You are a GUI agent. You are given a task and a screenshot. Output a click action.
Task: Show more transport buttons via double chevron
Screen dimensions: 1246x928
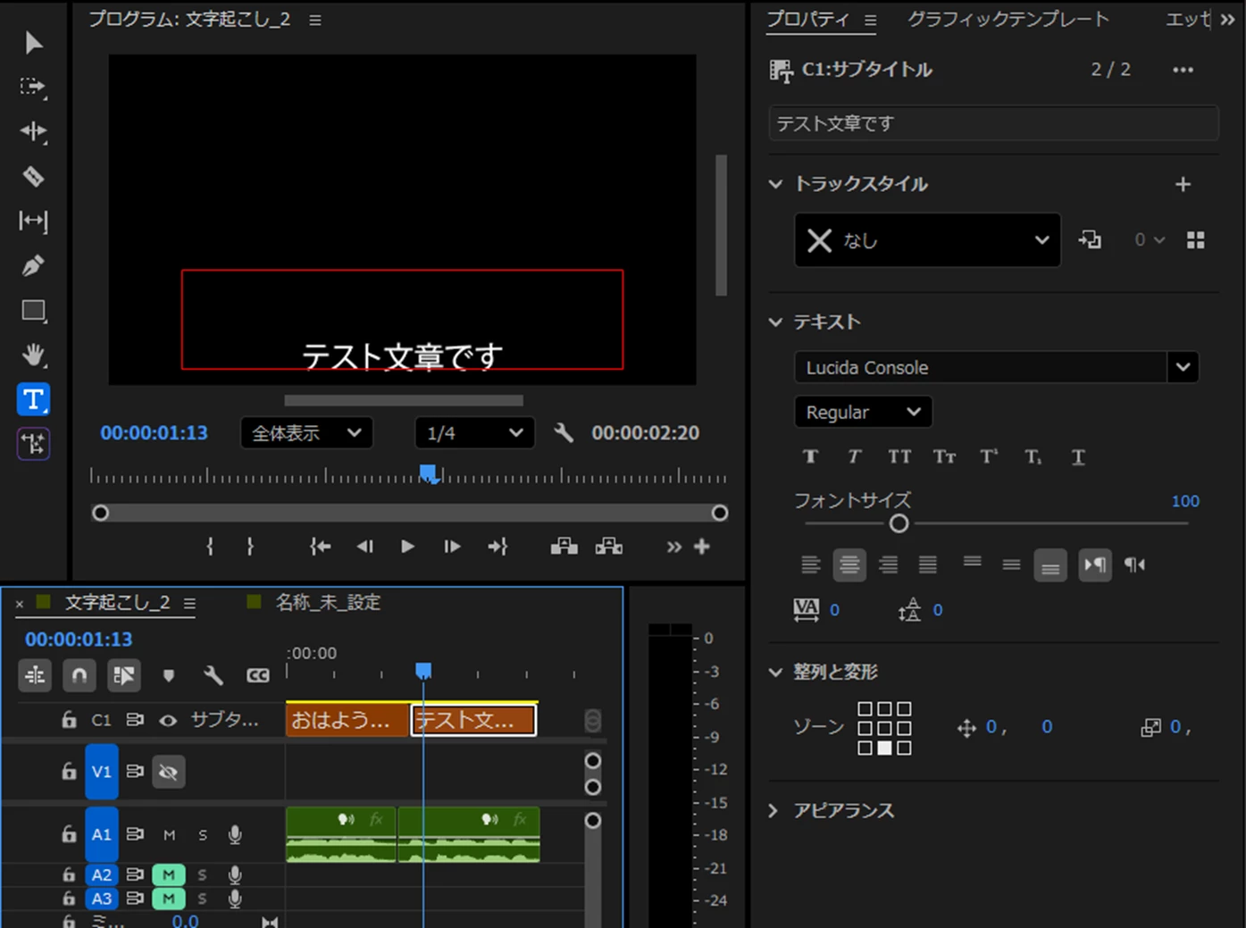pos(673,547)
